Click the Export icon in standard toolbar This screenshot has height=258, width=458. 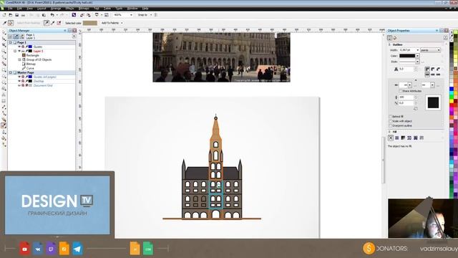point(88,15)
